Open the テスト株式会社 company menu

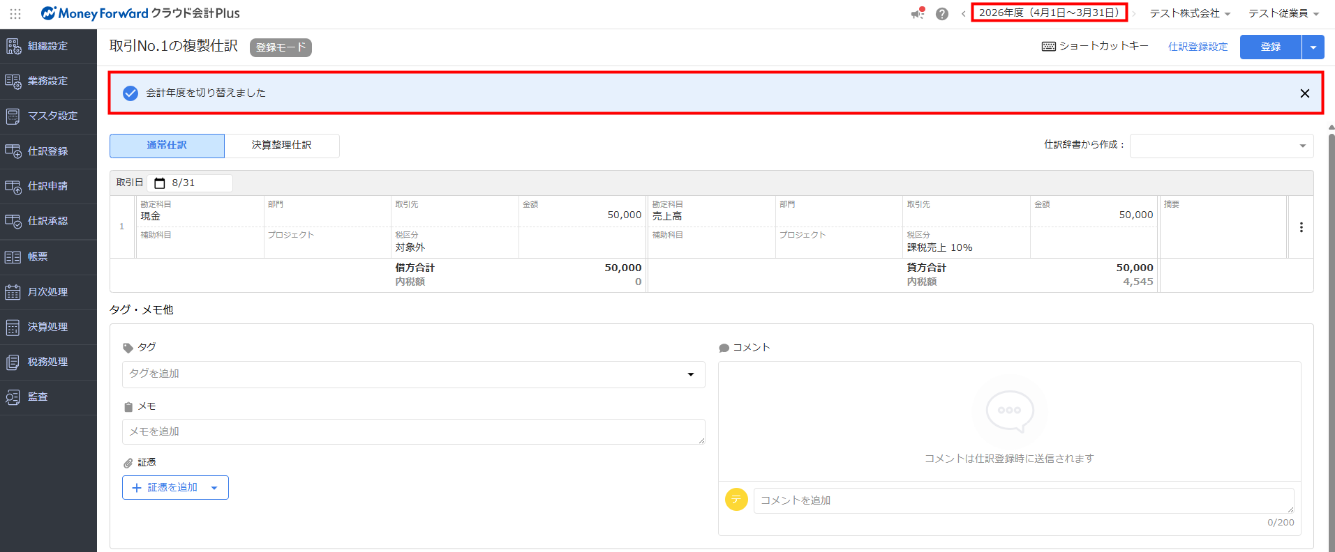(x=1190, y=14)
